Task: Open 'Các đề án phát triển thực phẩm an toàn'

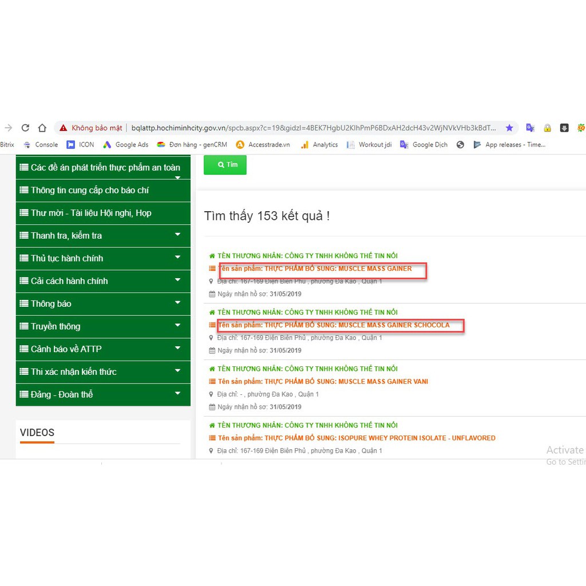Action: [103, 168]
